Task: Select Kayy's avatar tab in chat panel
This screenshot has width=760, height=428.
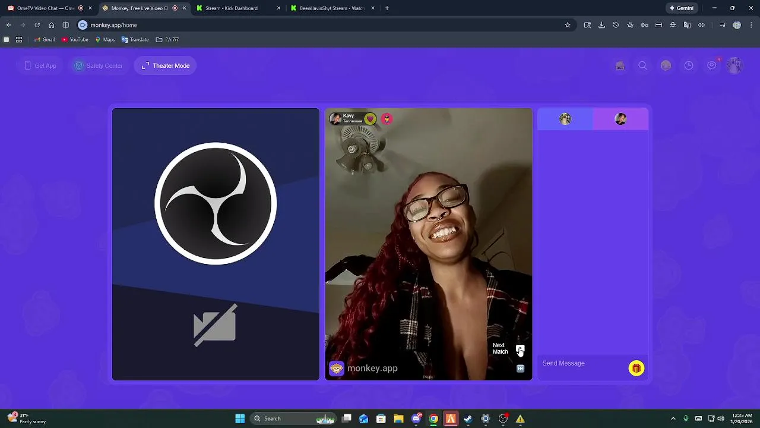Action: click(x=620, y=119)
